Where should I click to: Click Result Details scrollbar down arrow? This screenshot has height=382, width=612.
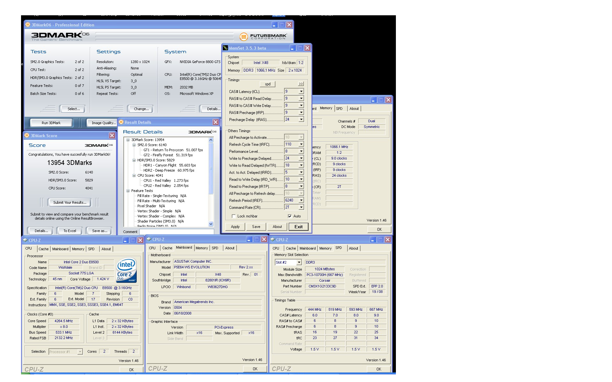(211, 224)
